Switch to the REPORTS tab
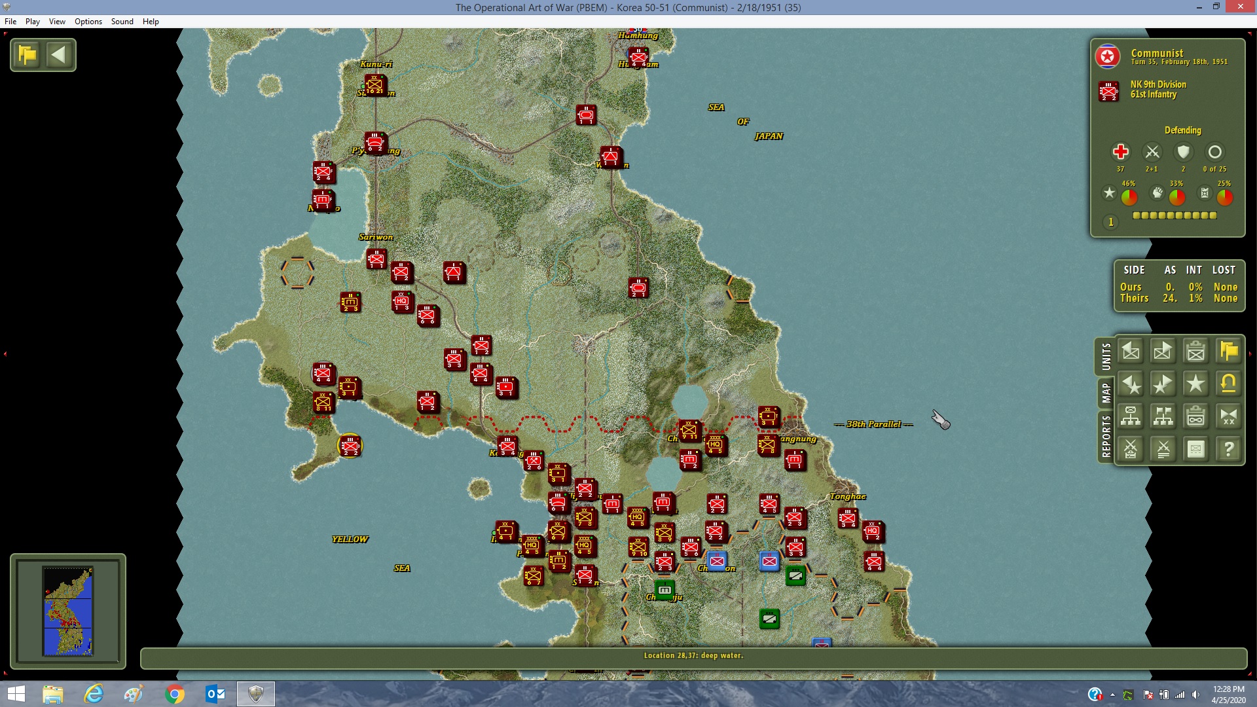1257x707 pixels. pyautogui.click(x=1106, y=437)
